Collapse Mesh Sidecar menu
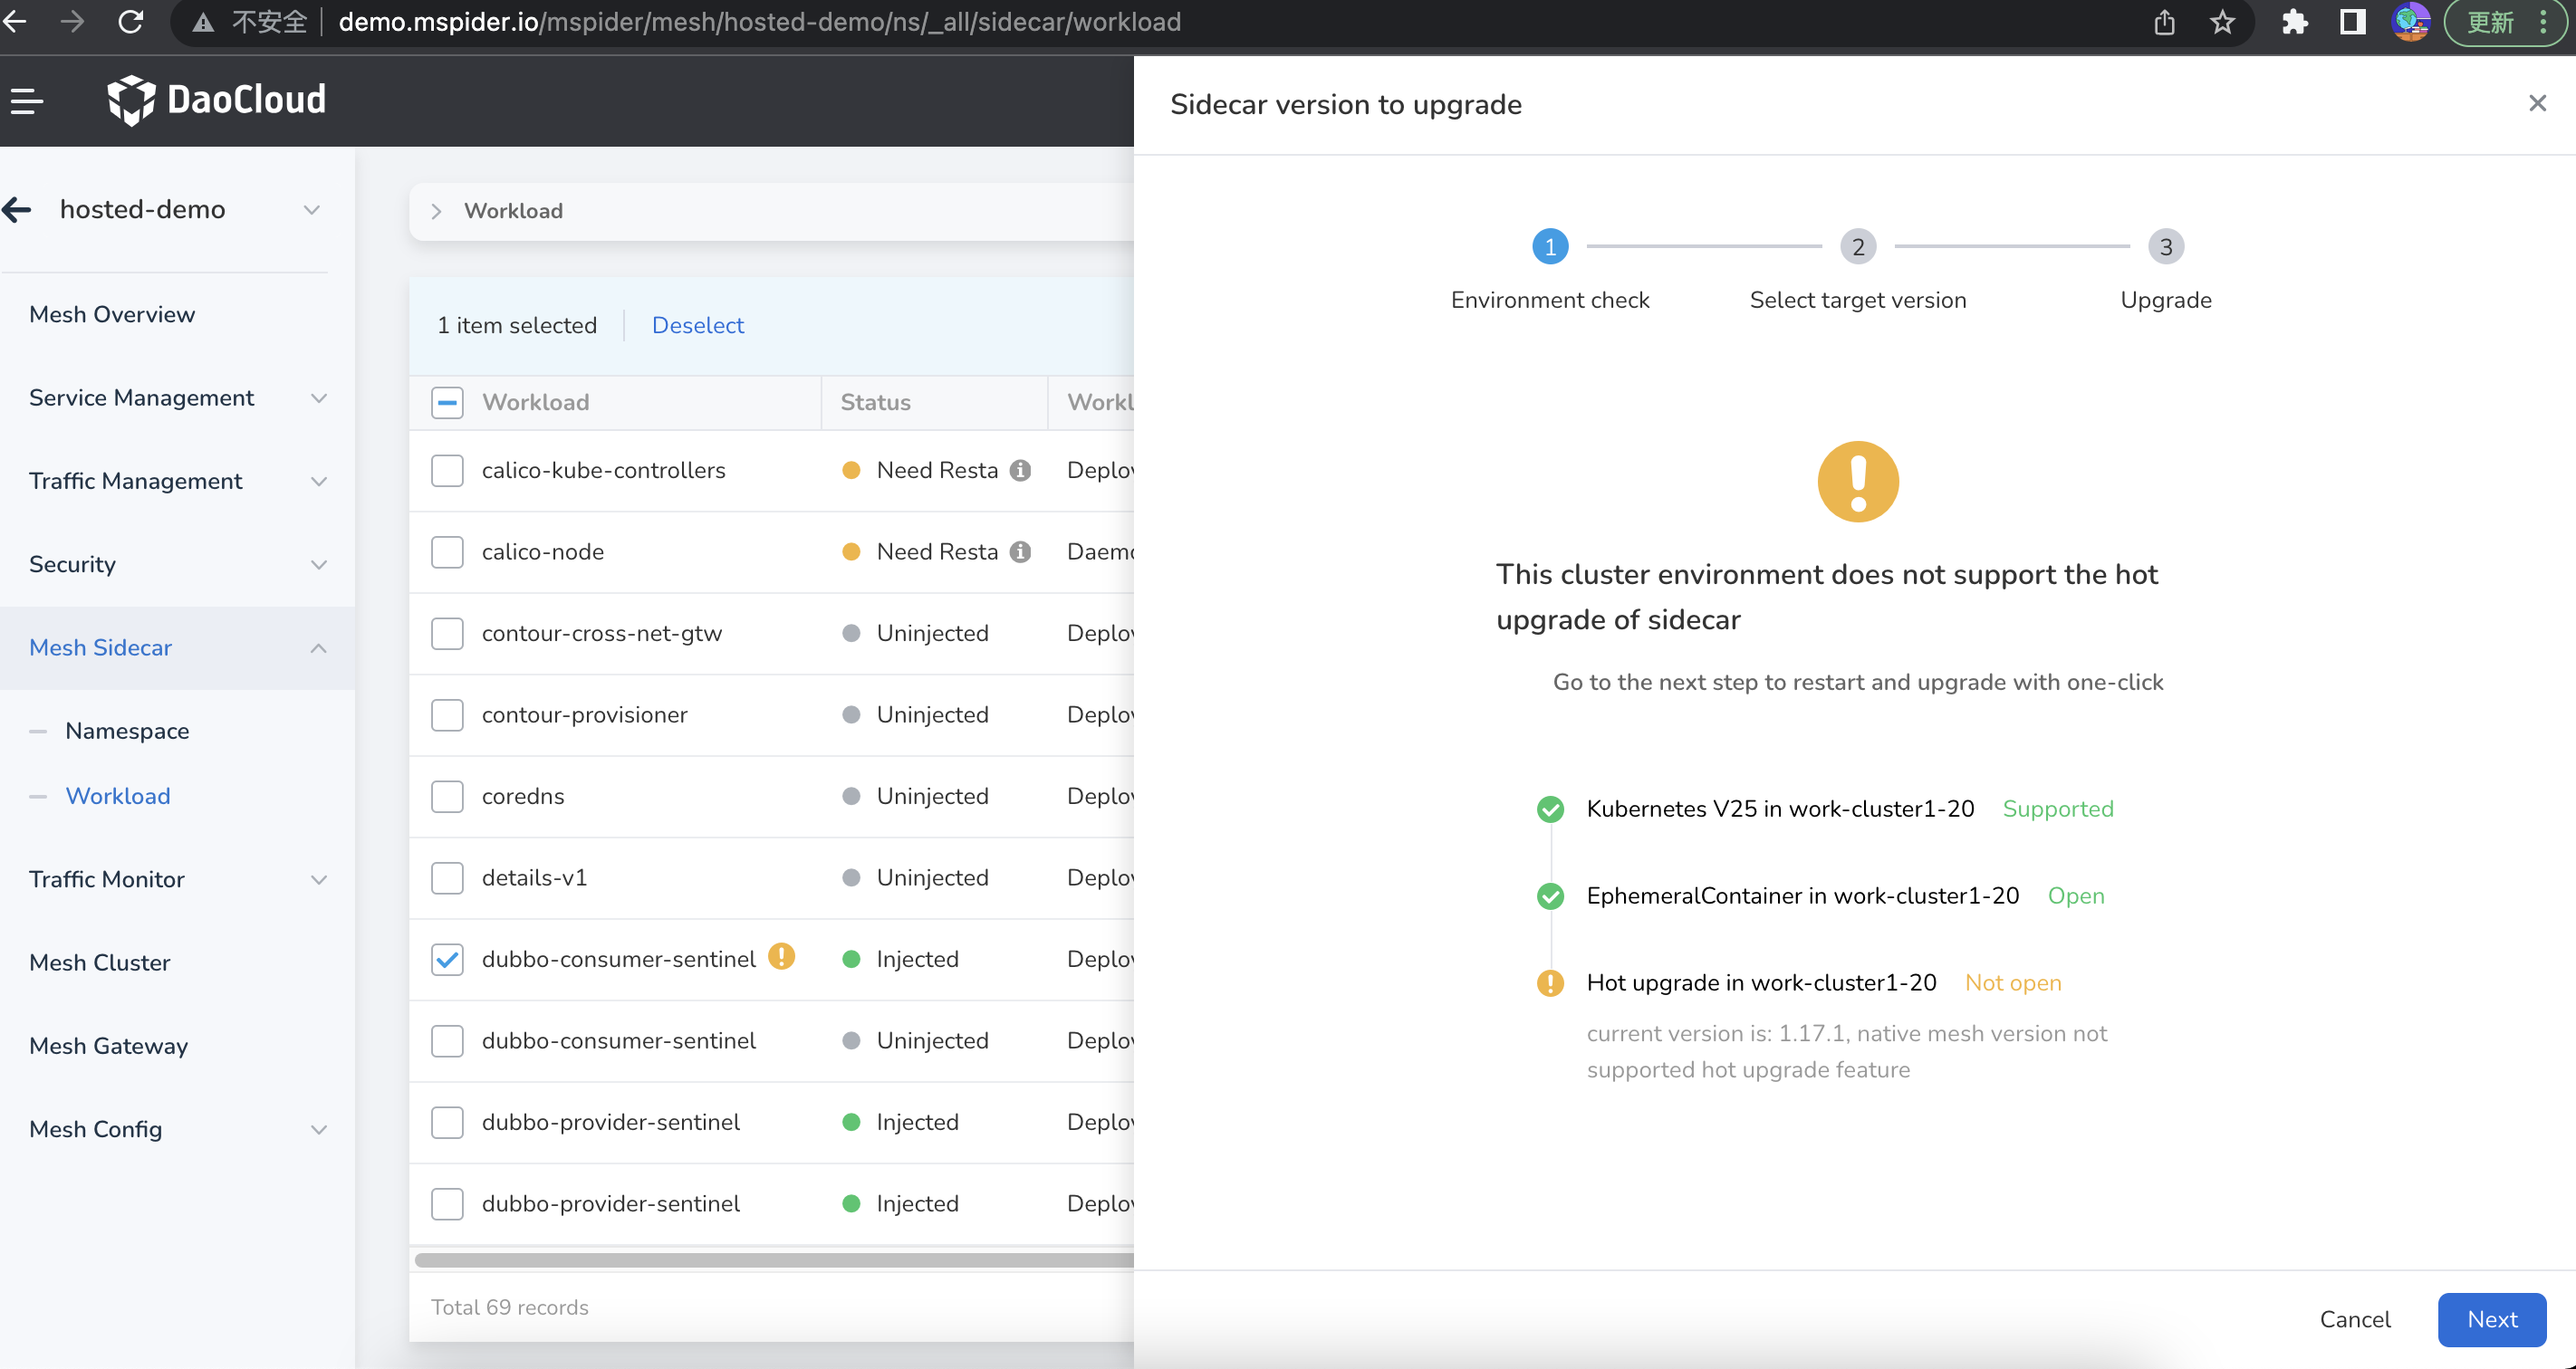 [x=178, y=647]
